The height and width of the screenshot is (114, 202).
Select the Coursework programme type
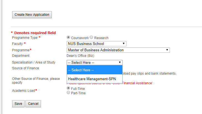[x=68, y=37]
